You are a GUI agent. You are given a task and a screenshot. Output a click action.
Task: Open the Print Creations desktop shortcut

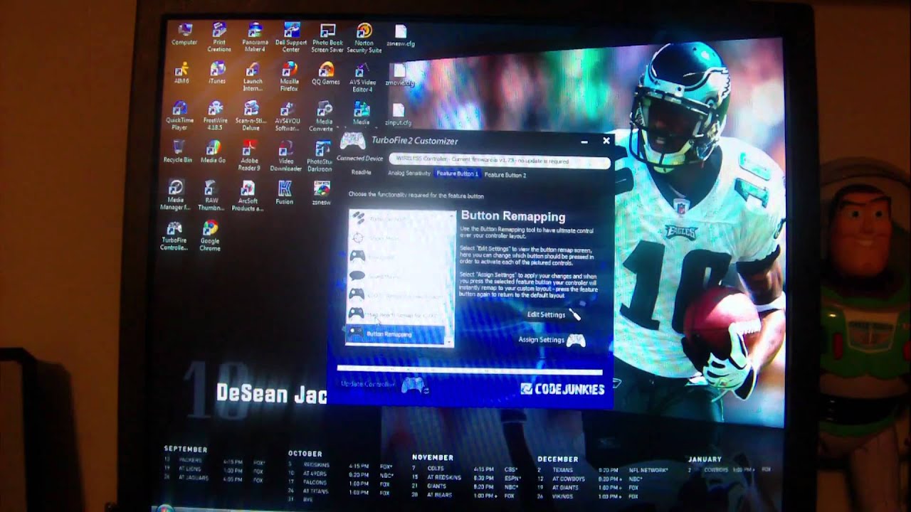coord(219,37)
